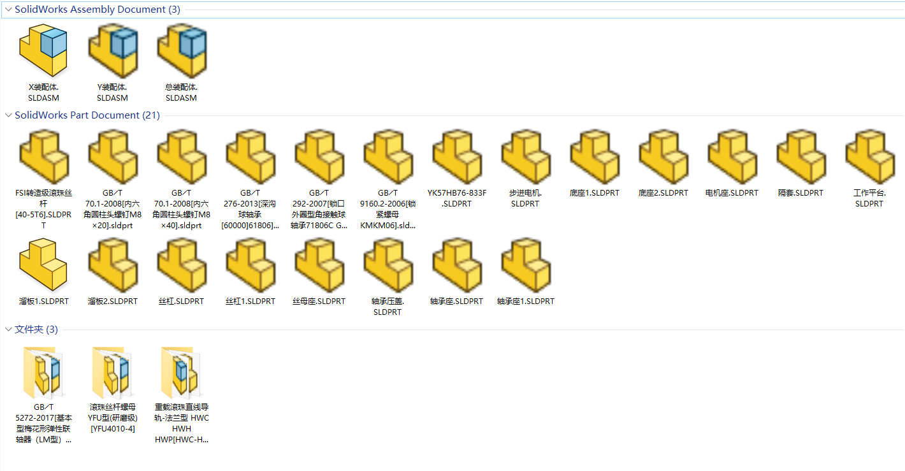Image resolution: width=905 pixels, height=471 pixels.
Task: Select the 丝杠.SLDPRT part icon
Action: [x=181, y=265]
